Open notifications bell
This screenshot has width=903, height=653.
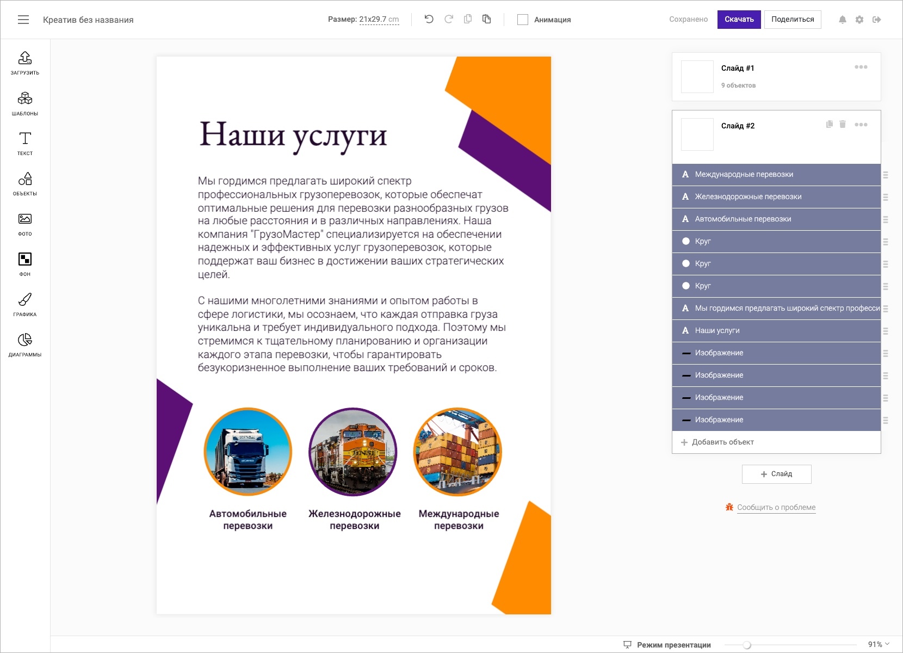(x=843, y=20)
